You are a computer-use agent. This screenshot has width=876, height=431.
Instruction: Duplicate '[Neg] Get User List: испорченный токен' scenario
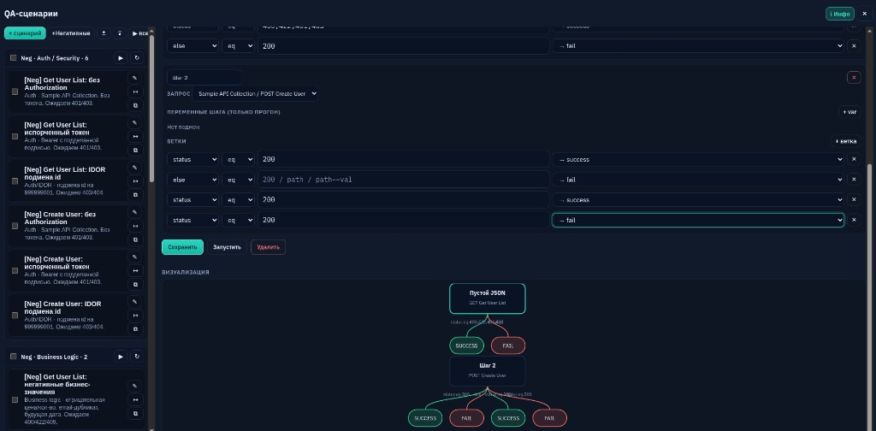[134, 151]
